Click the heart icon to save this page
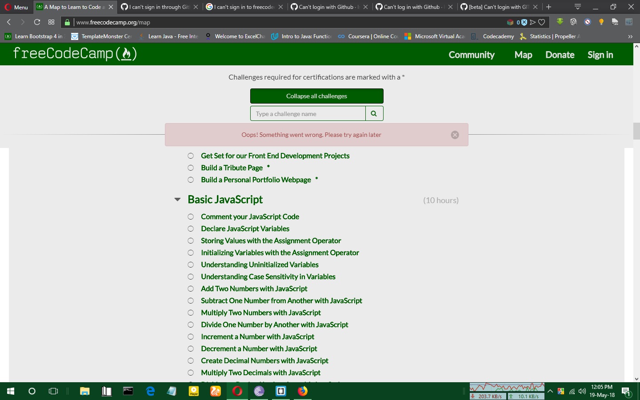Screen dimensions: 640x400 [542, 22]
